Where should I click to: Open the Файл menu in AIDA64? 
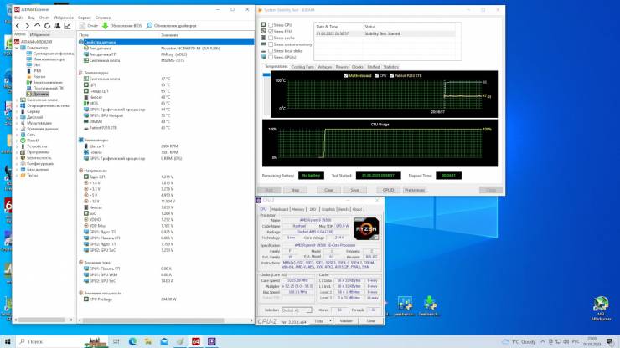[x=19, y=18]
